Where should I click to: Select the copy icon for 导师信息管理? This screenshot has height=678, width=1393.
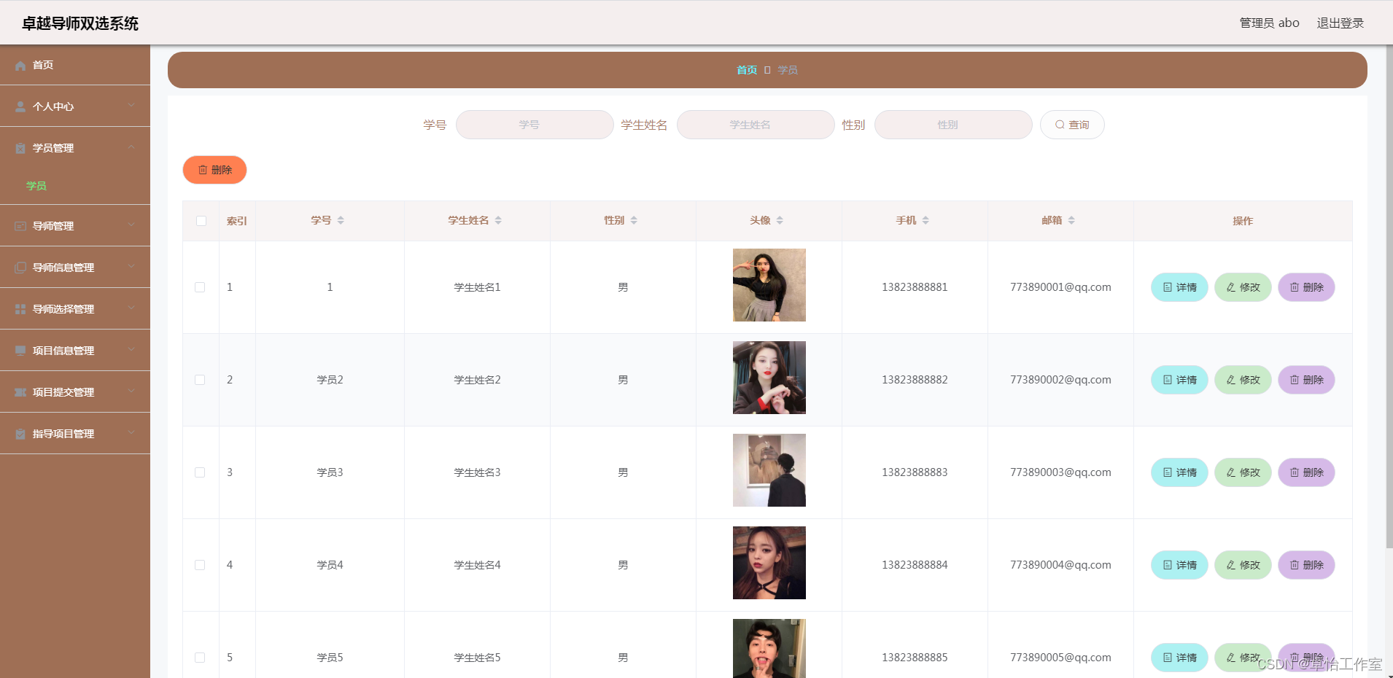(x=20, y=267)
